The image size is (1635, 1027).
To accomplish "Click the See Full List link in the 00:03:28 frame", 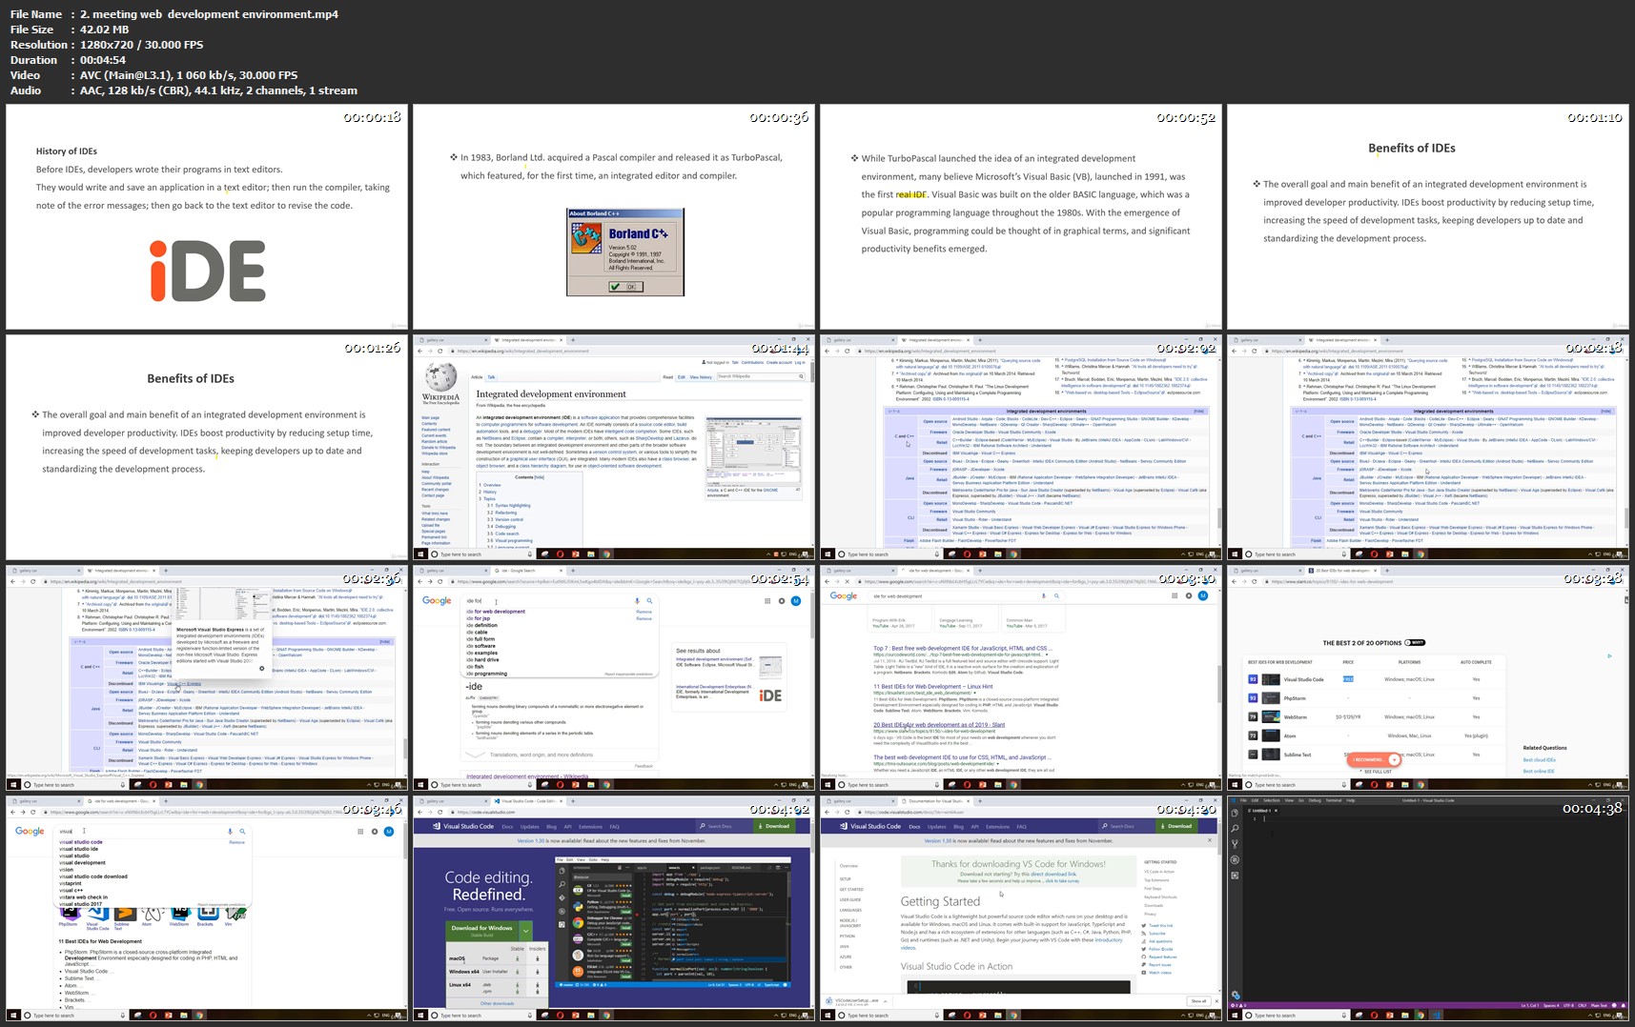I will click(x=1378, y=772).
